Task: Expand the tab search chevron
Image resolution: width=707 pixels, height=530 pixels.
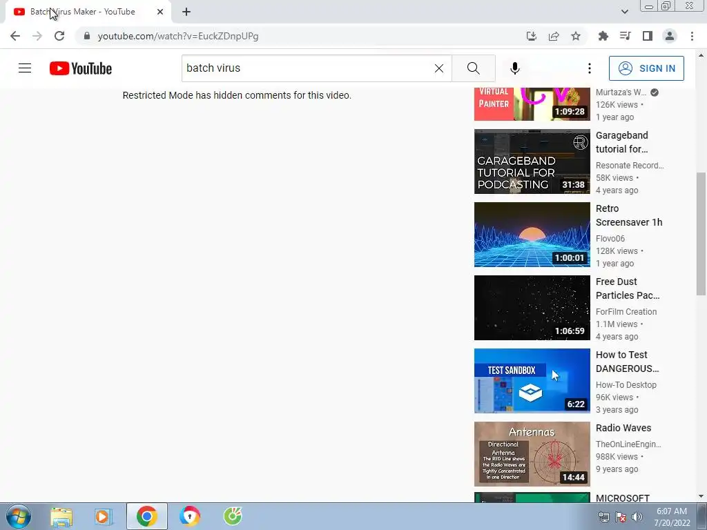Action: click(x=624, y=12)
